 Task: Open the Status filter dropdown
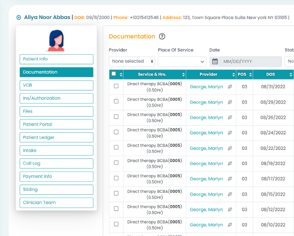pos(289,62)
